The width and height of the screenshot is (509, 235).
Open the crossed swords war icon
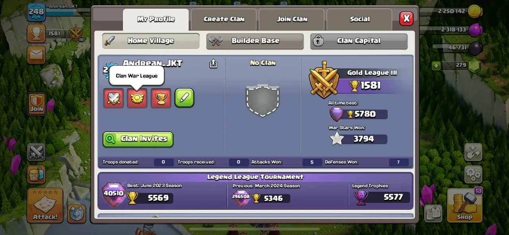(x=36, y=152)
